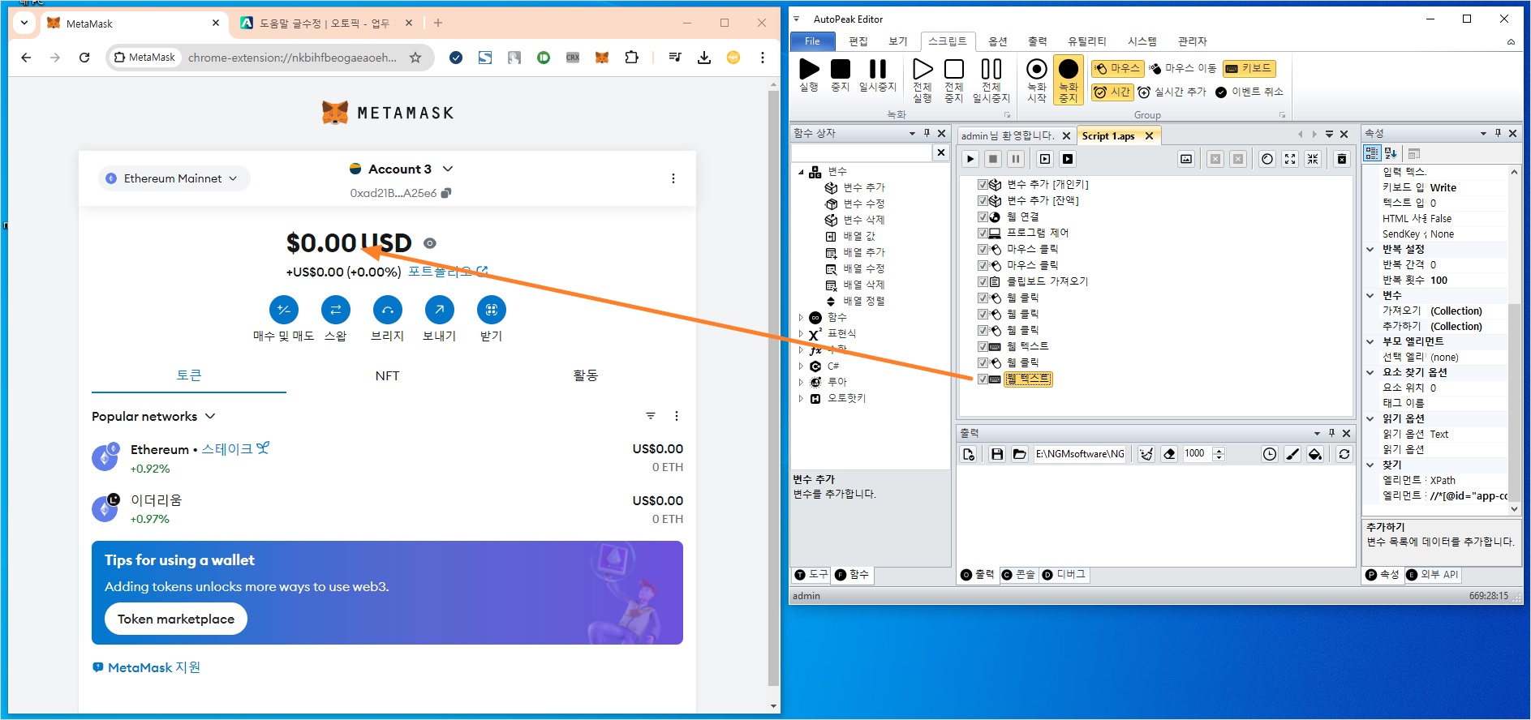
Task: Click the trash delete icon in script toolbar
Action: tap(1342, 159)
